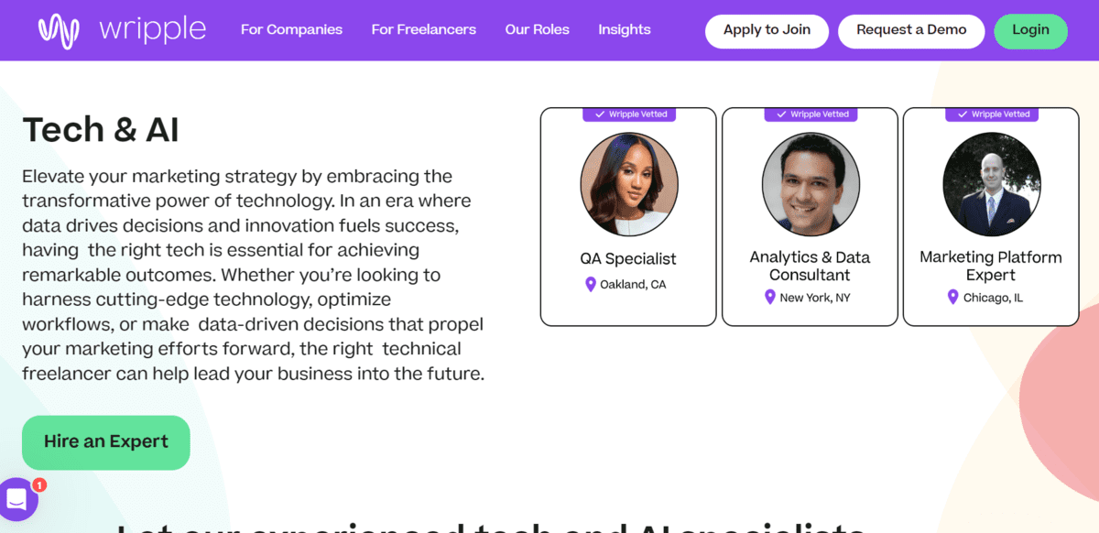Open the chat messenger widget

19,499
